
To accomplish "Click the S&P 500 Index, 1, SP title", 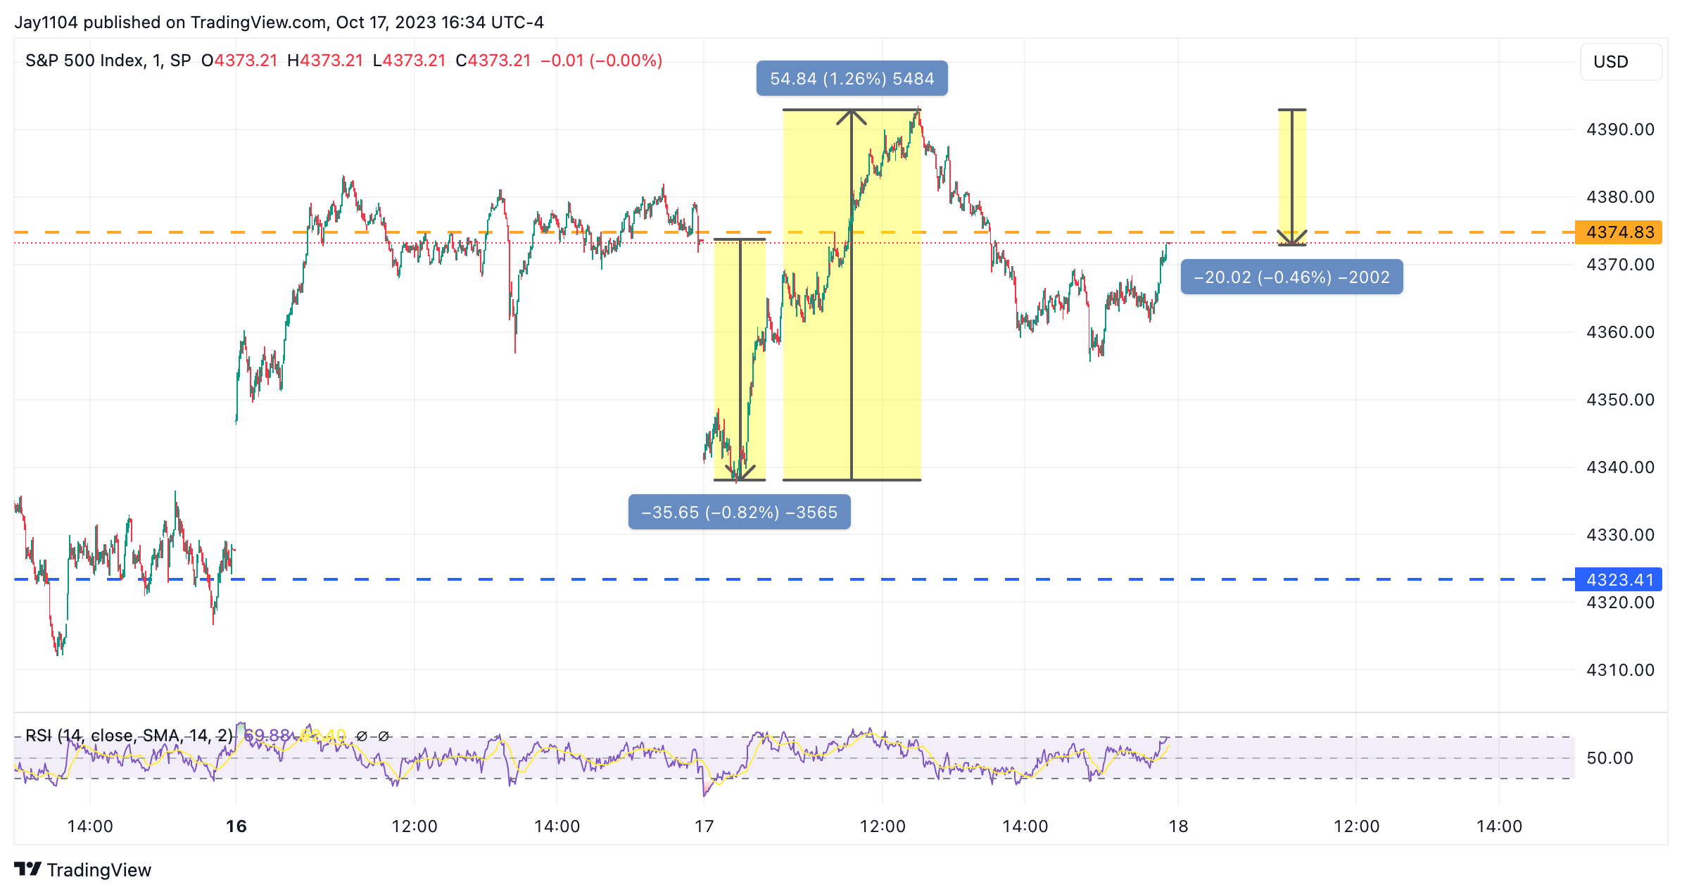I will (108, 61).
